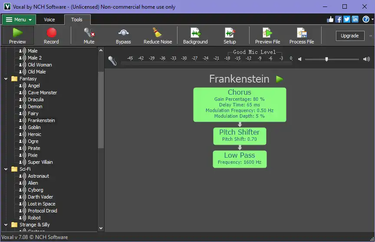
Task: Select the Heroic voice
Action: [34, 134]
